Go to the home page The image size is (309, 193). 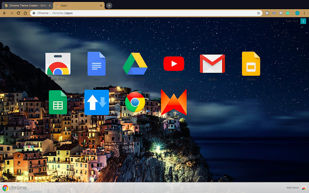pos(25,13)
